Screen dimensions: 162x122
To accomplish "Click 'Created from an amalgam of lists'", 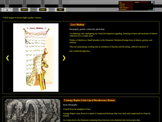I will 77,109.
